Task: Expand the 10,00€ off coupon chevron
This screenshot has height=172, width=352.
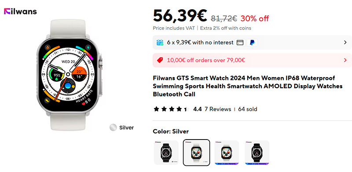Action: (345, 60)
